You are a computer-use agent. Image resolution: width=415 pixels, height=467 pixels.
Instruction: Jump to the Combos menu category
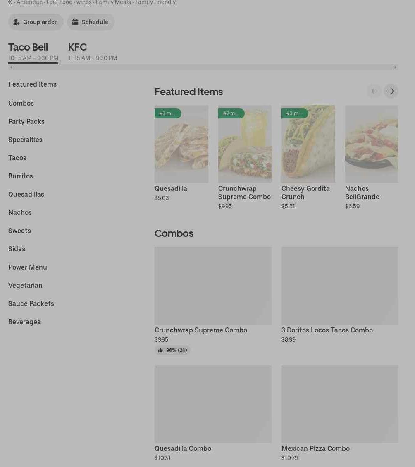[x=21, y=103]
